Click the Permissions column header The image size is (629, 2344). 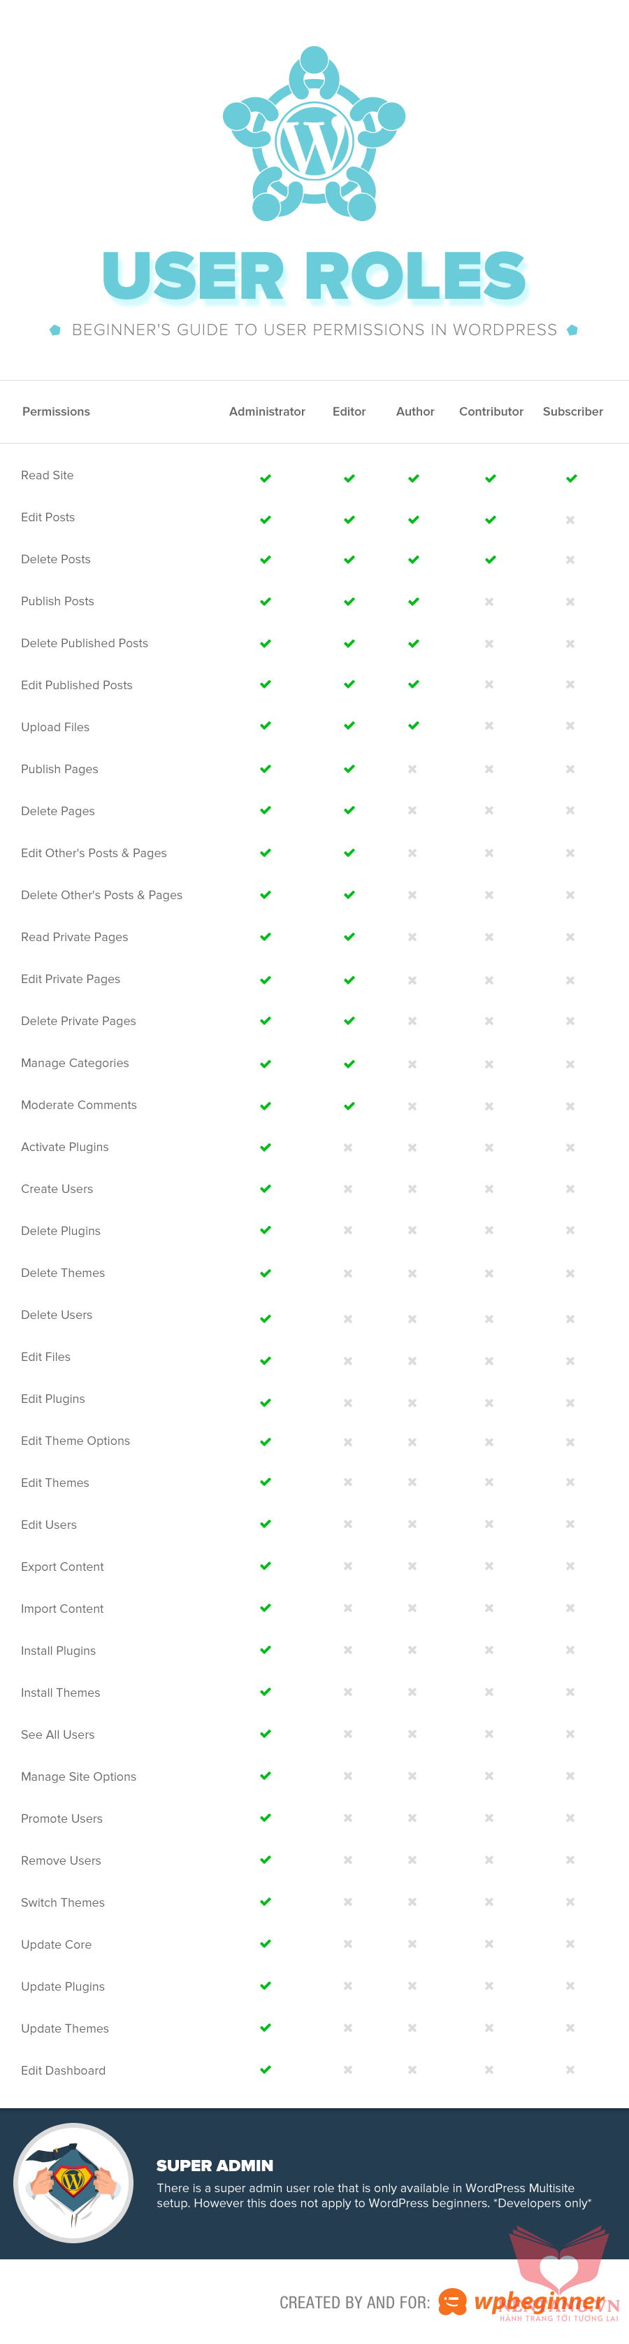(57, 411)
